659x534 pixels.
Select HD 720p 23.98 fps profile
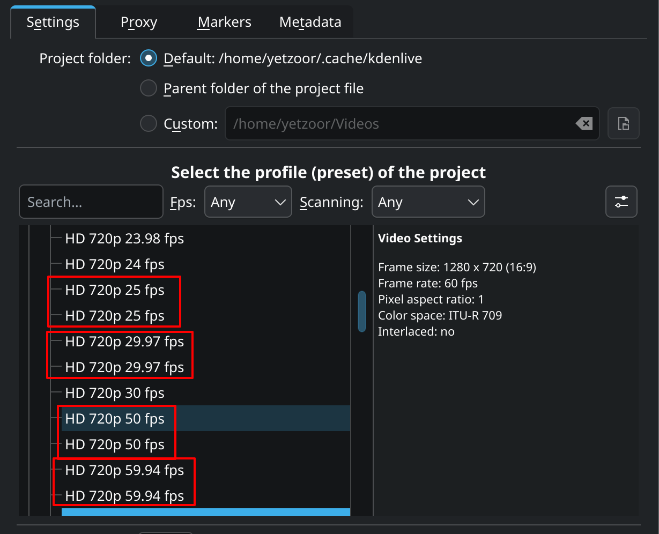(124, 239)
